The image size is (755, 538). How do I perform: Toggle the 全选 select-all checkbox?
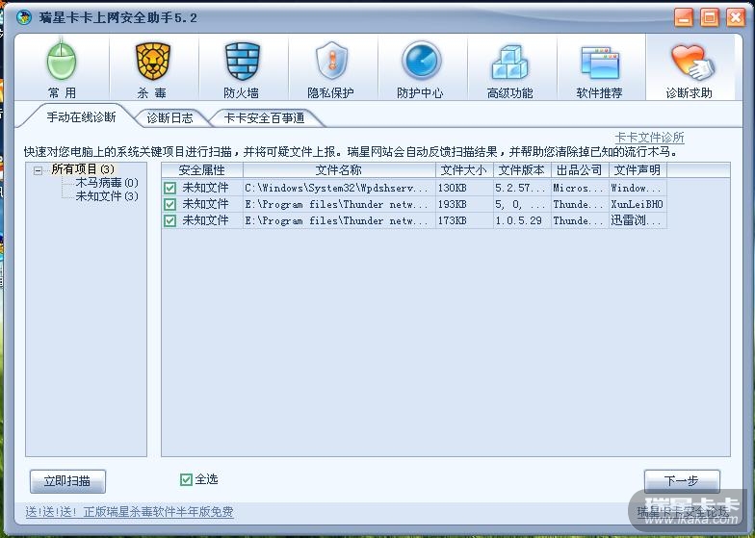[186, 479]
